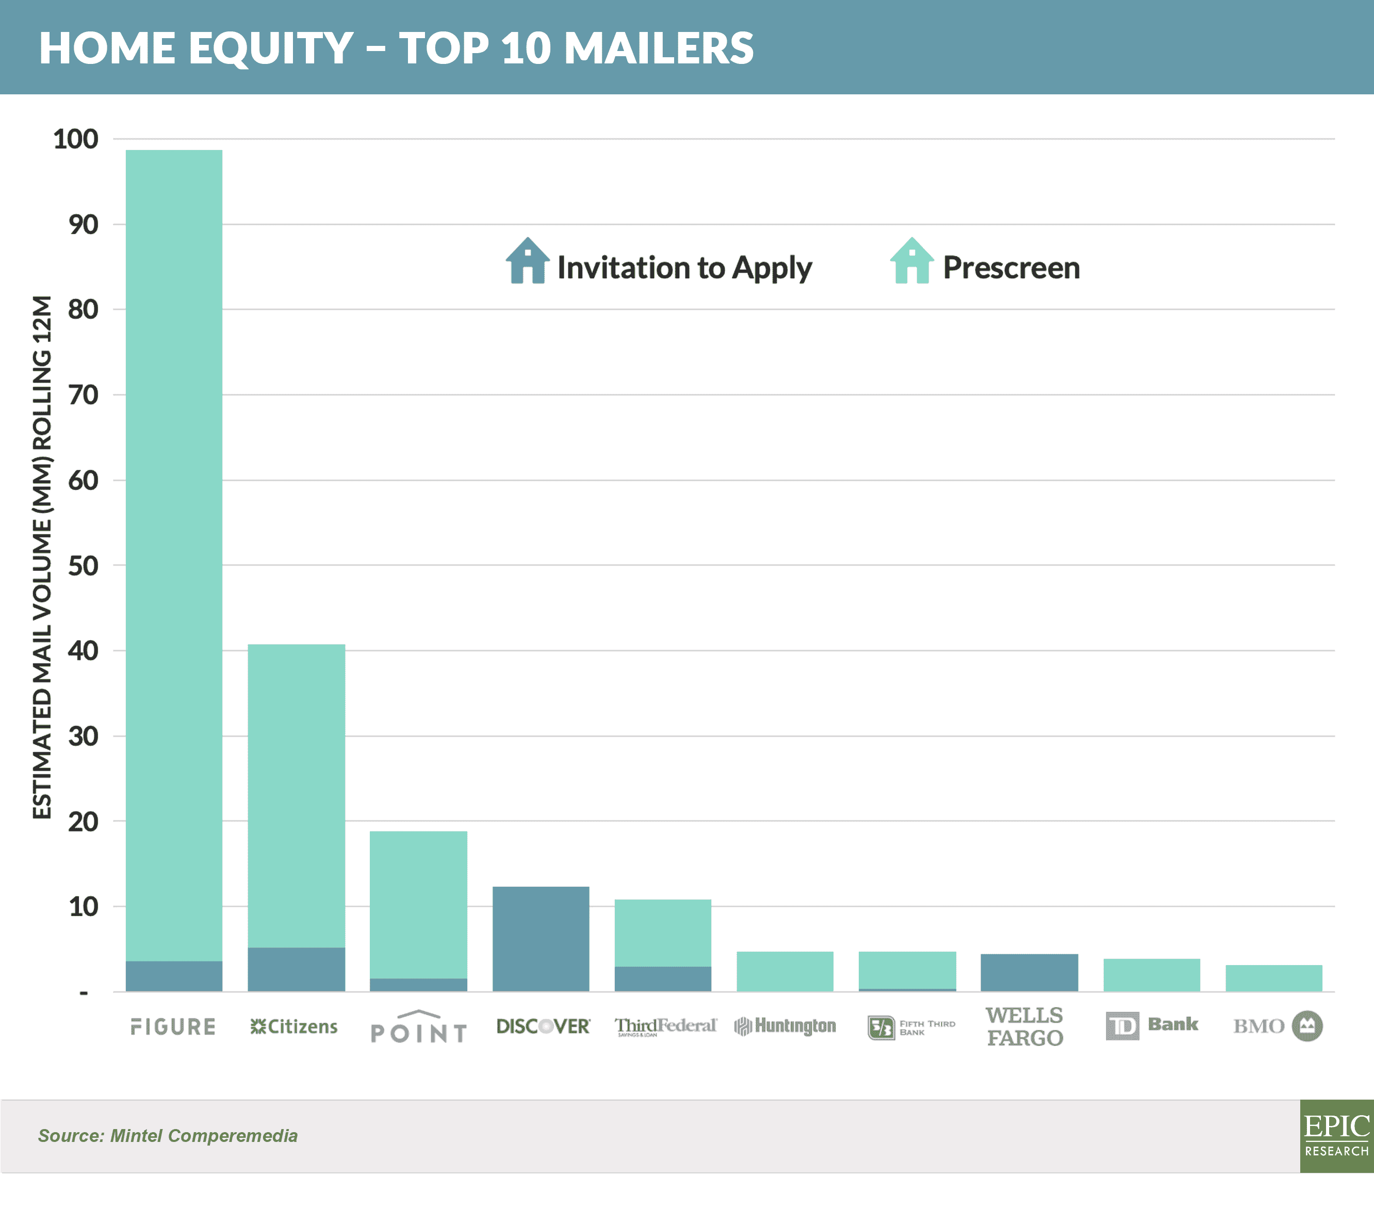
Task: Click the Prescreen house icon
Action: (x=911, y=261)
